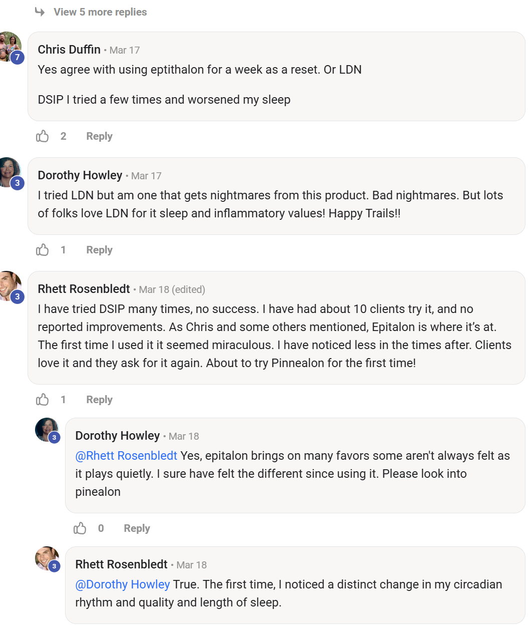Image resolution: width=529 pixels, height=625 pixels.
Task: Reply to Rhett Rosenbledt's DSIP comment
Action: pyautogui.click(x=99, y=400)
